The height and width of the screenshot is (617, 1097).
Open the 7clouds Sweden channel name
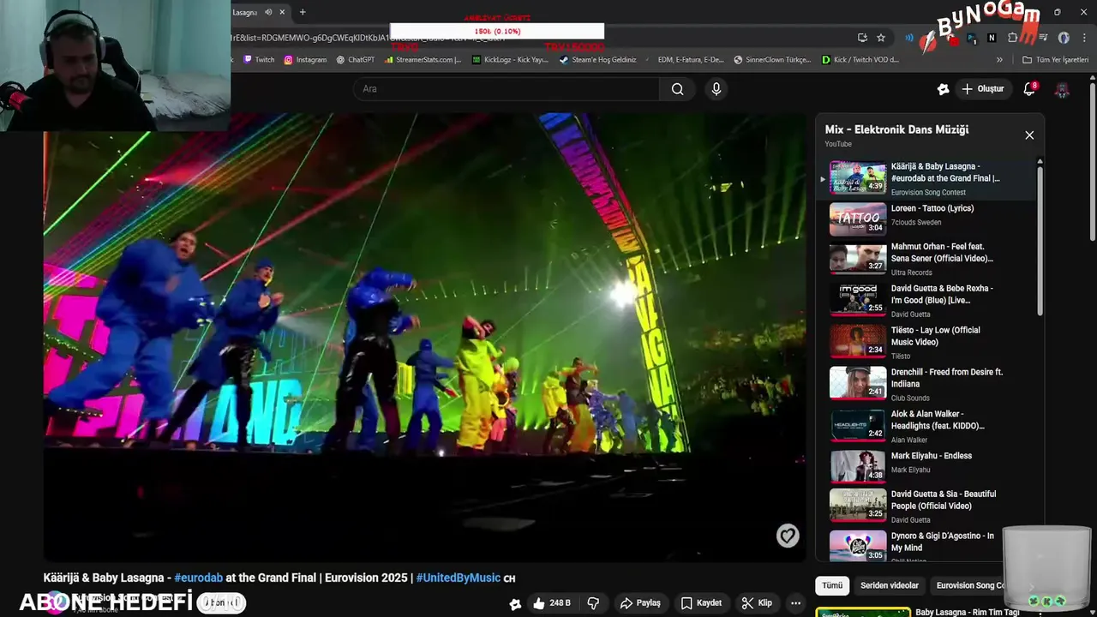[915, 223]
